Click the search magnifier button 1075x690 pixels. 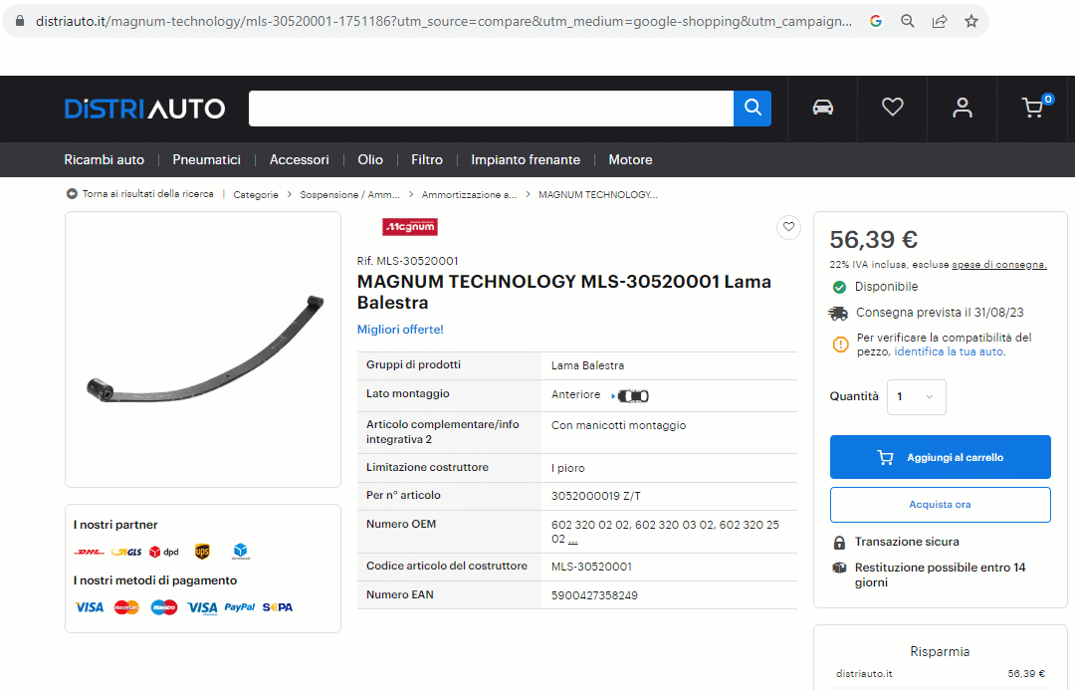pyautogui.click(x=752, y=109)
